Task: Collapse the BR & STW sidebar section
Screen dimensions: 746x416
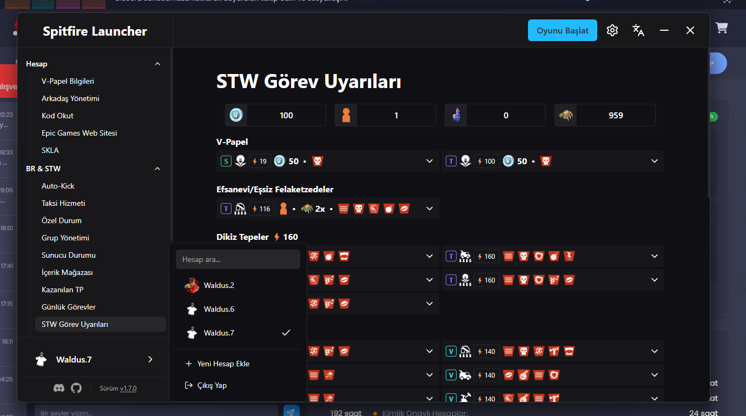Action: pyautogui.click(x=157, y=169)
